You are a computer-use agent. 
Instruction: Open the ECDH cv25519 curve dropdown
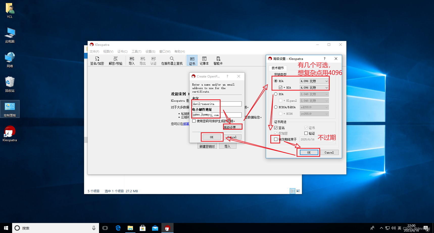point(314,114)
